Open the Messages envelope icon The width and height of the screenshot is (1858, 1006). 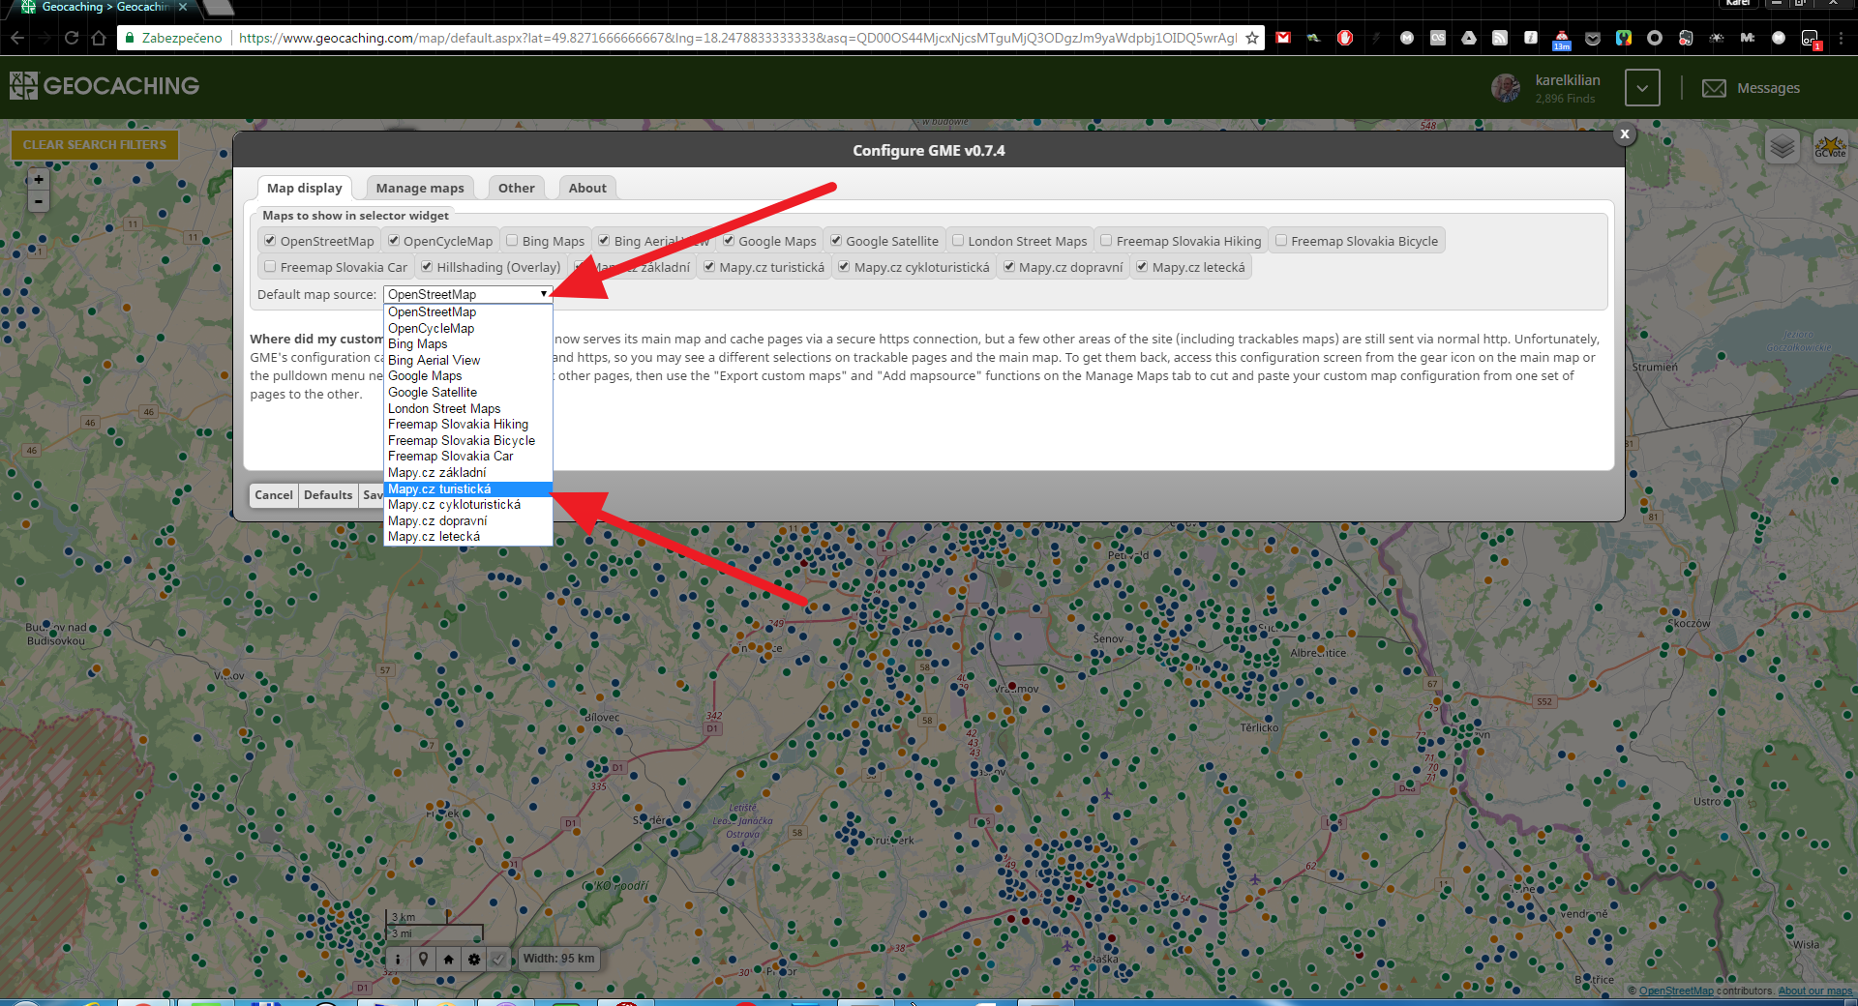point(1714,88)
